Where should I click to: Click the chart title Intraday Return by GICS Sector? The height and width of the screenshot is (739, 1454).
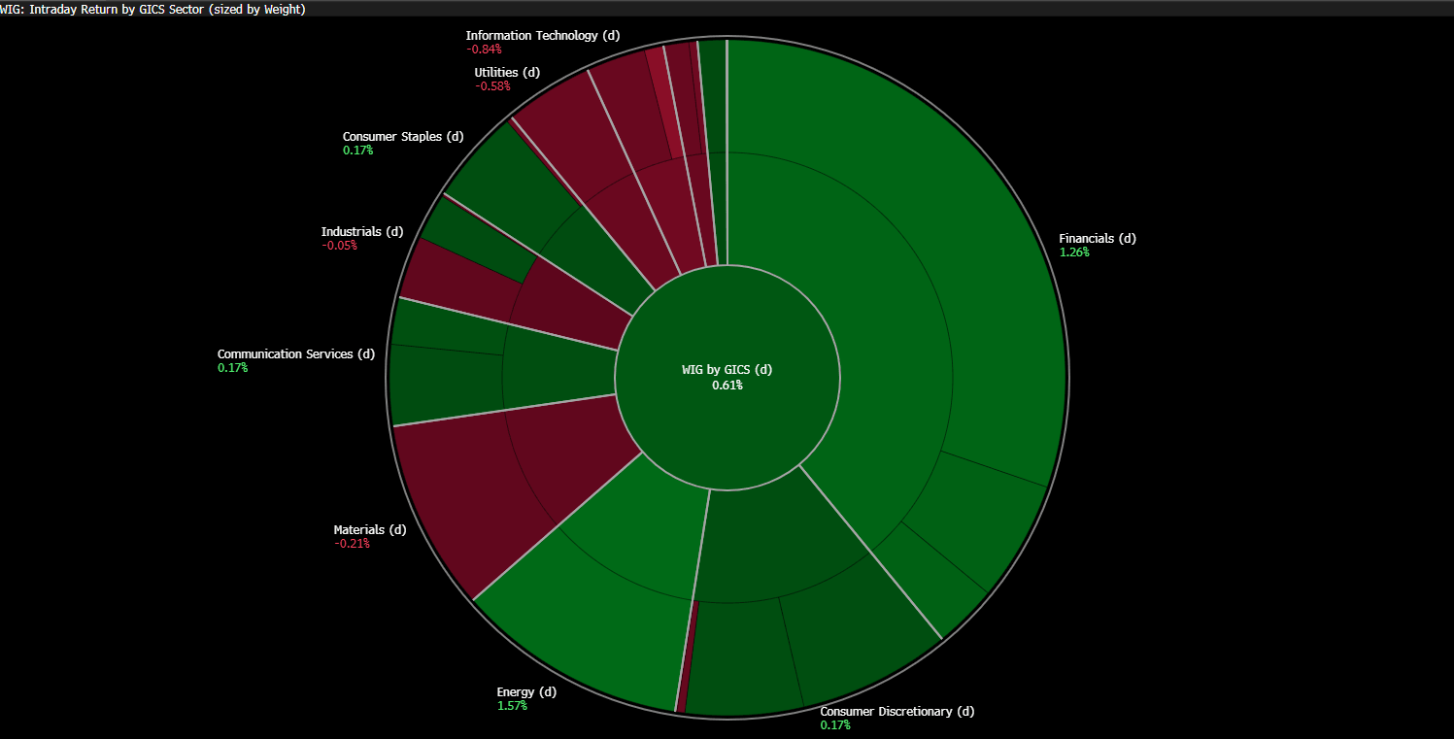153,9
